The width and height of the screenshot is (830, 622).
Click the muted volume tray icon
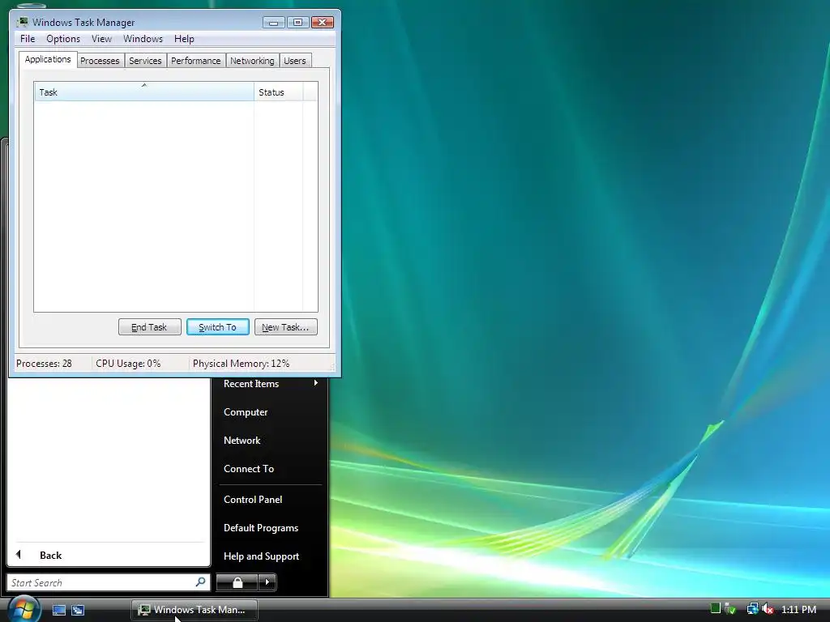(768, 609)
